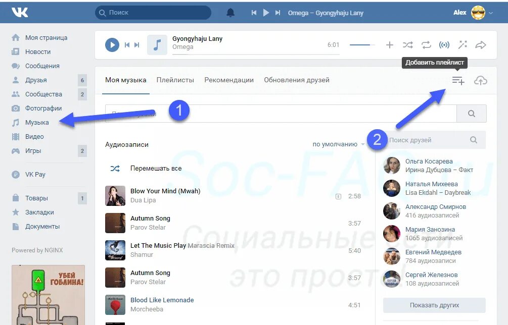Open the Alex profile menu arrow
Viewport: 508px width, 325px height.
tap(491, 13)
